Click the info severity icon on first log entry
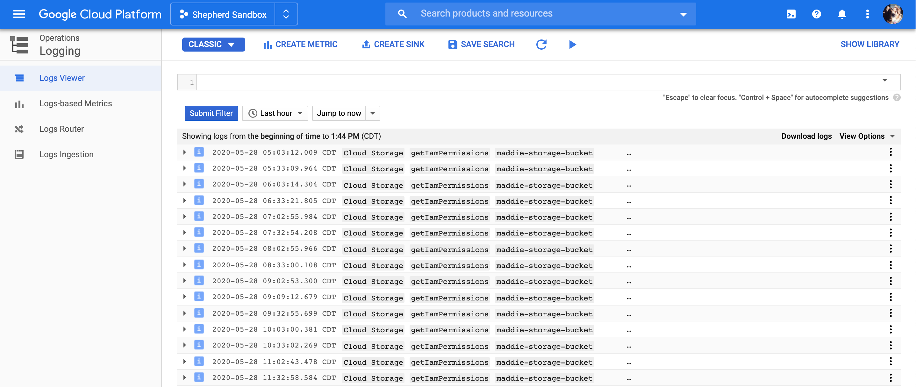The height and width of the screenshot is (387, 916). click(x=199, y=152)
